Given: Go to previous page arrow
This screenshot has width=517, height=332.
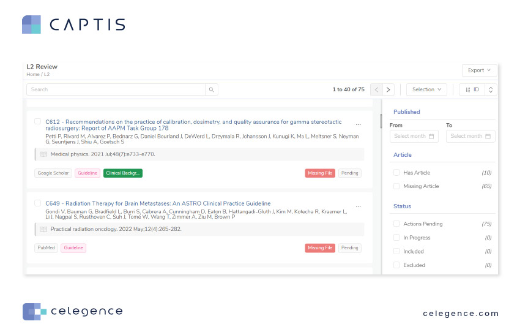Looking at the screenshot, I should 377,89.
